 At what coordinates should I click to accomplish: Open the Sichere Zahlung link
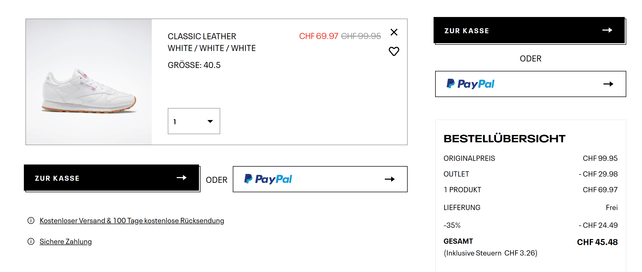pos(66,242)
